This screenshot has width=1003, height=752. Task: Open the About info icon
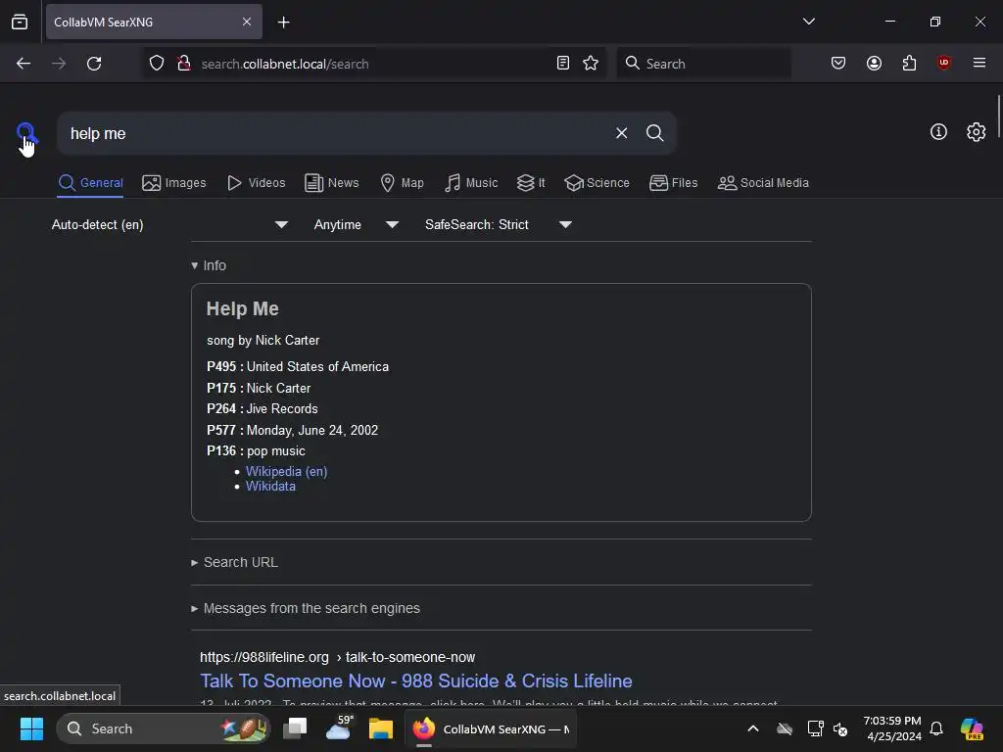pyautogui.click(x=937, y=132)
